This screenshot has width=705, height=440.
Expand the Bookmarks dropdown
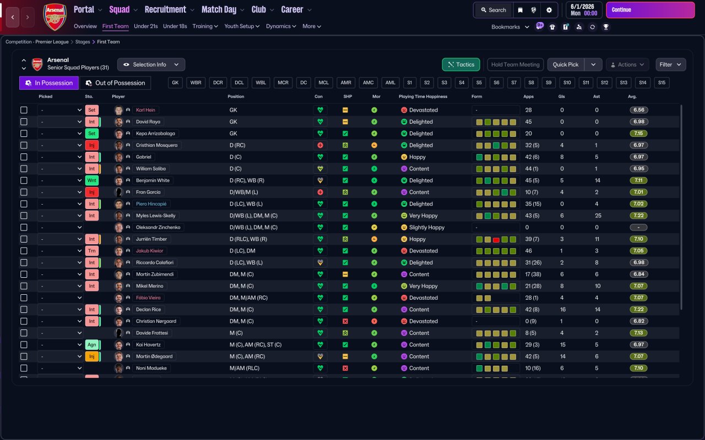pyautogui.click(x=511, y=27)
